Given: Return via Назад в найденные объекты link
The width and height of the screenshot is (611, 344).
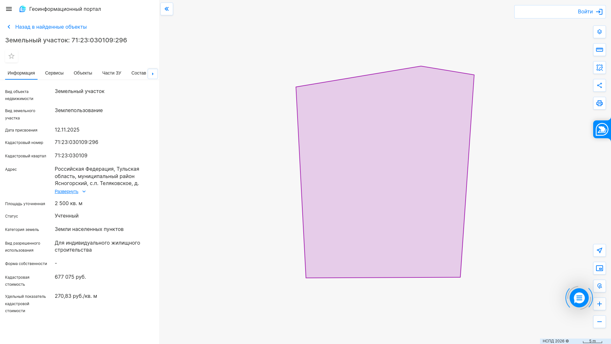Looking at the screenshot, I should tap(51, 27).
